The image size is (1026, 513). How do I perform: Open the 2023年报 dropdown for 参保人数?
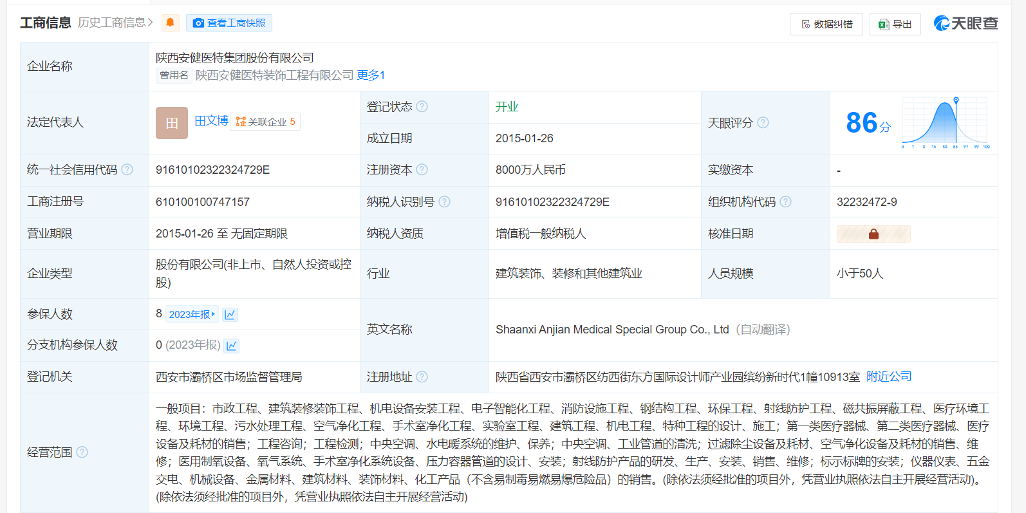[x=192, y=314]
